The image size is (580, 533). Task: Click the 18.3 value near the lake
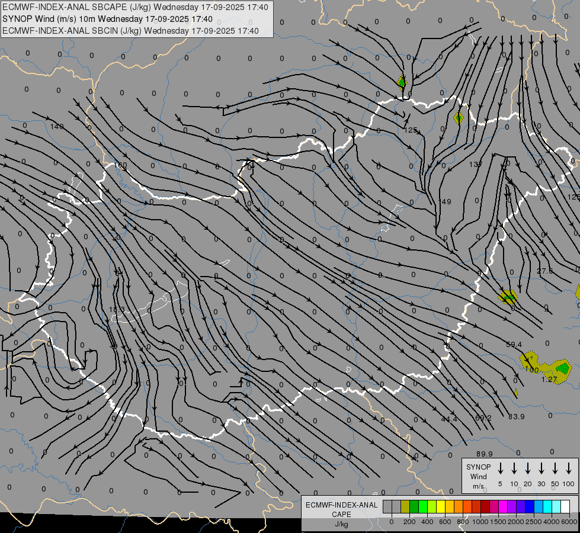(x=117, y=310)
